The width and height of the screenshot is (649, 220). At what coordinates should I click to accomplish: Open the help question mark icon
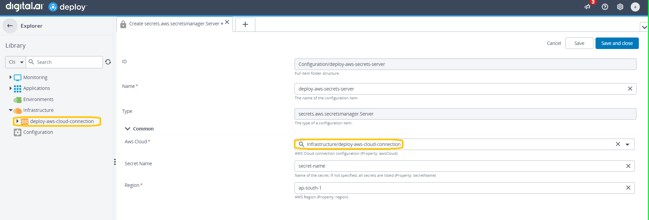pos(605,7)
